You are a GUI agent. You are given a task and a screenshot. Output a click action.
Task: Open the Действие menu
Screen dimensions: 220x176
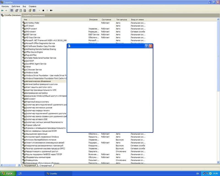pos(16,6)
